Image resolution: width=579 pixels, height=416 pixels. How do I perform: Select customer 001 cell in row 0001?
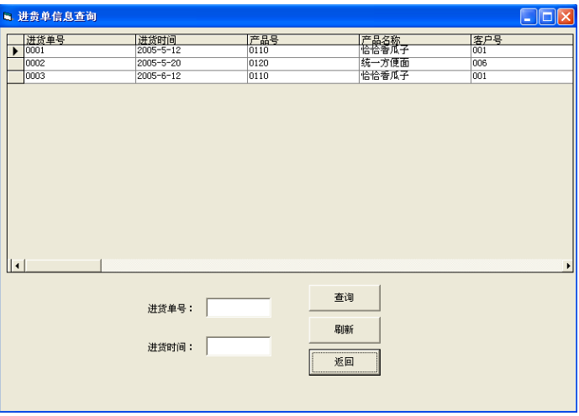tap(522, 51)
